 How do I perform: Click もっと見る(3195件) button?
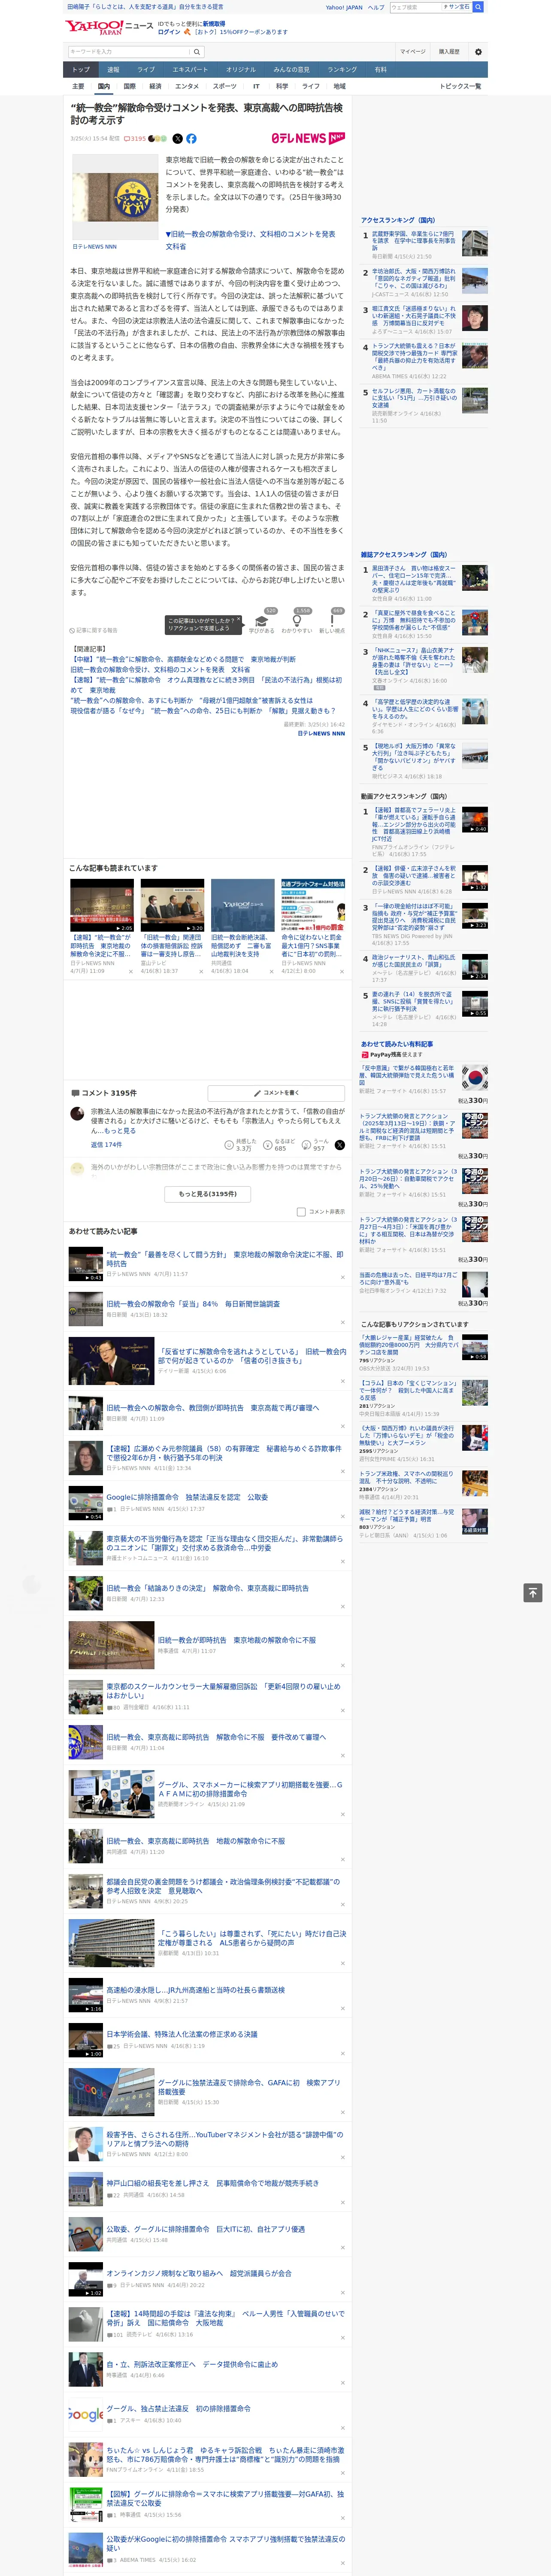point(208,1193)
